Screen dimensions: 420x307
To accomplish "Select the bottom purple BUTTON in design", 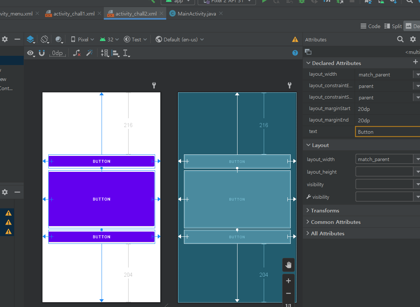I will 102,237.
